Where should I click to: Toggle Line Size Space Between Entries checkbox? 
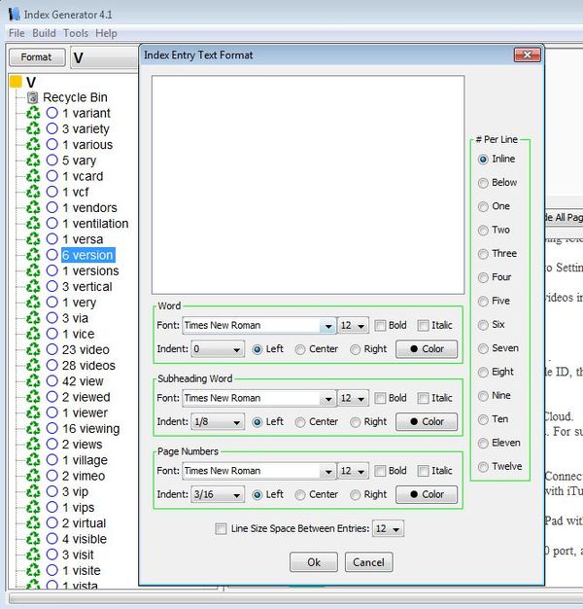tap(221, 528)
